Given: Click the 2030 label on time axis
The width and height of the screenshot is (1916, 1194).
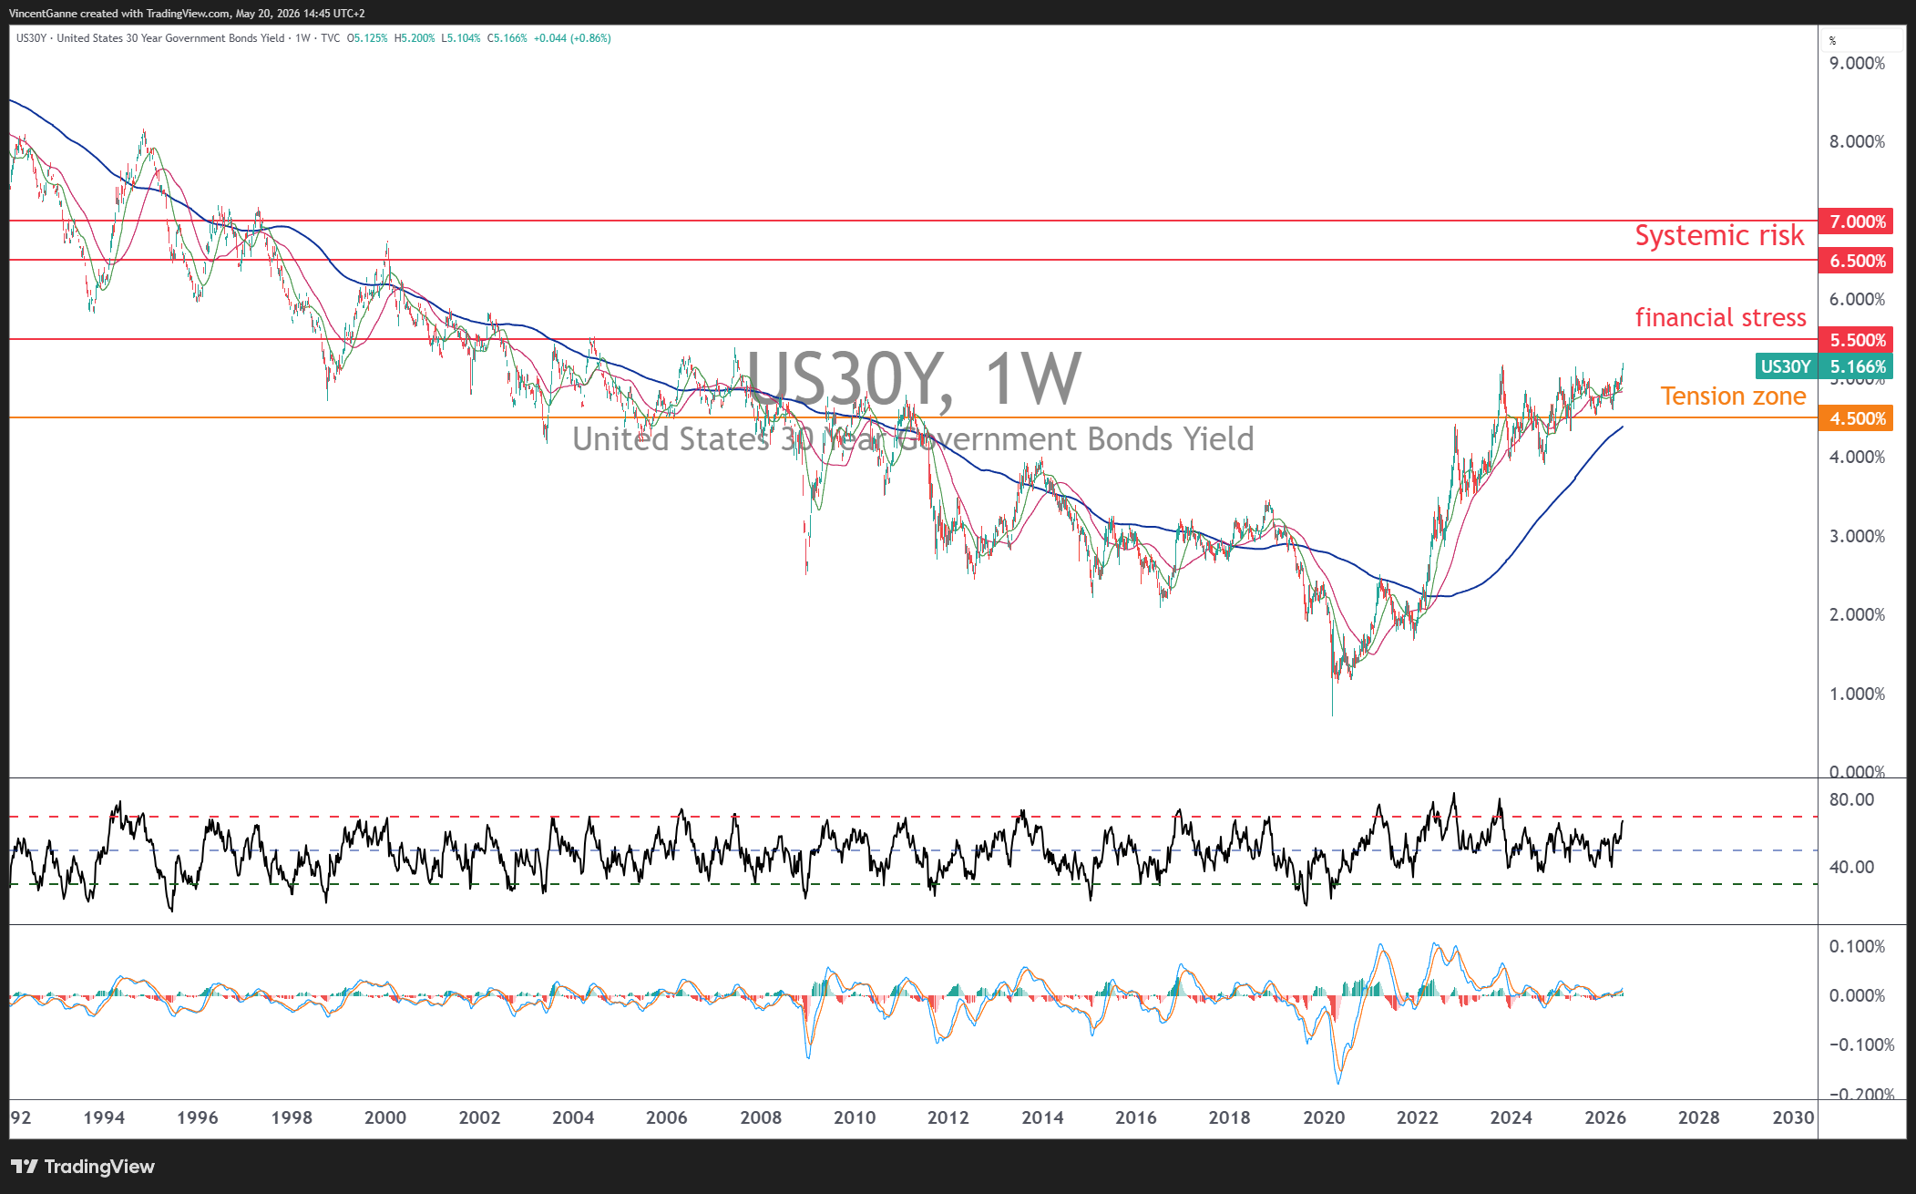Looking at the screenshot, I should pos(1793,1117).
